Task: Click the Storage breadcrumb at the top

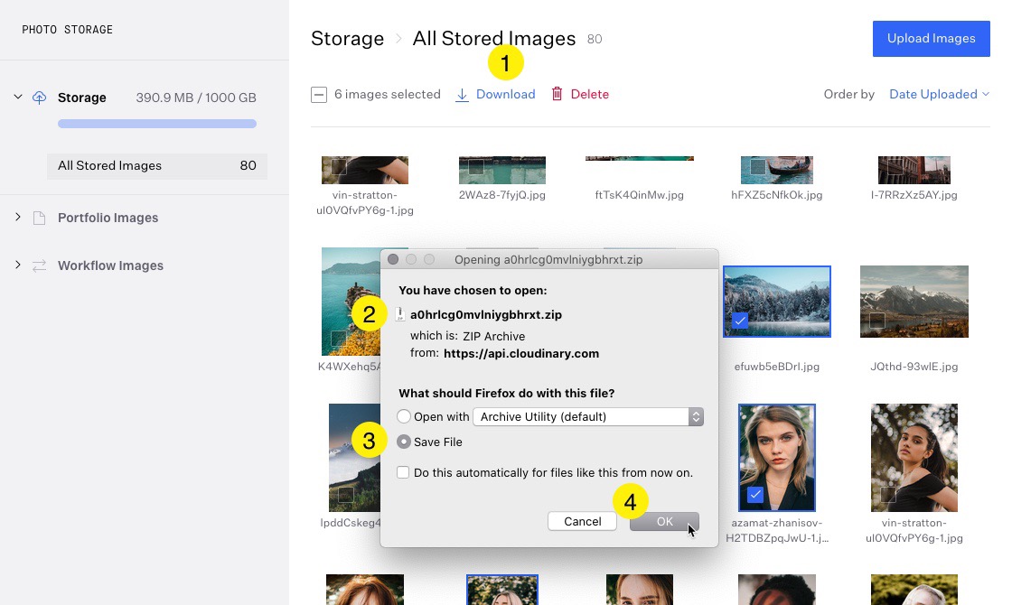Action: click(x=347, y=39)
